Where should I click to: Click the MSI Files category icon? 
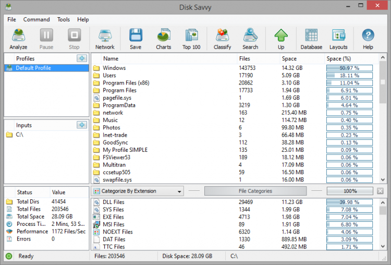pyautogui.click(x=96, y=225)
